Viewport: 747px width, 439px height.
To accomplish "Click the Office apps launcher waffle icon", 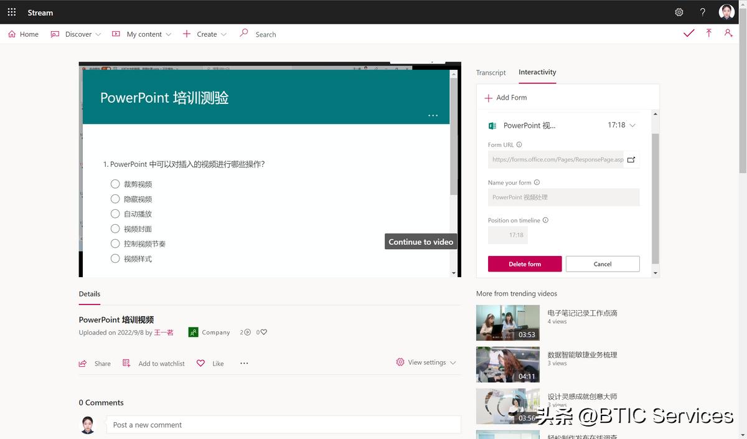I will pyautogui.click(x=11, y=12).
